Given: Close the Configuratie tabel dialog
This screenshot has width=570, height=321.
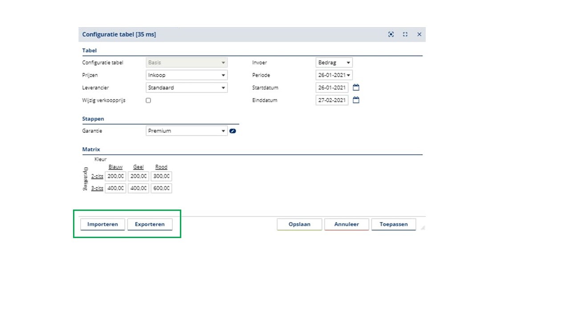Looking at the screenshot, I should pyautogui.click(x=419, y=34).
